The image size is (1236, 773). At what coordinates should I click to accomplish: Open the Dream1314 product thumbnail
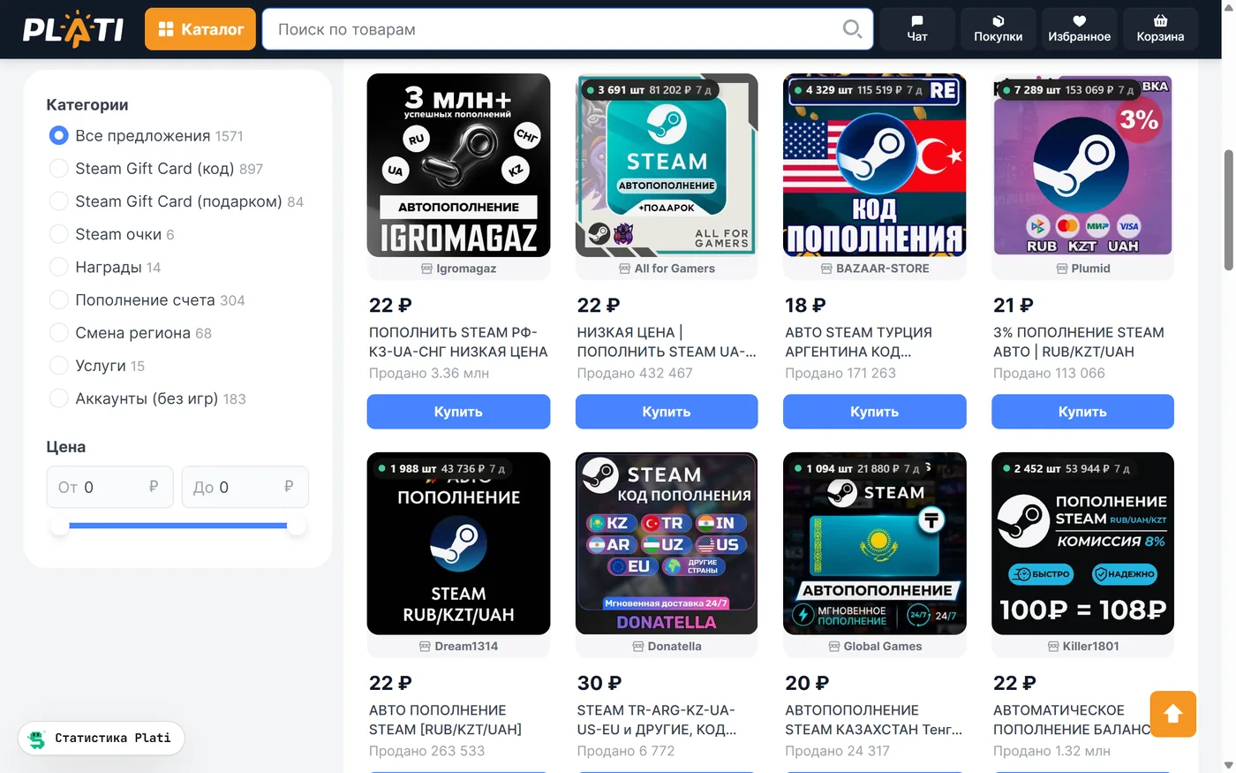click(458, 543)
